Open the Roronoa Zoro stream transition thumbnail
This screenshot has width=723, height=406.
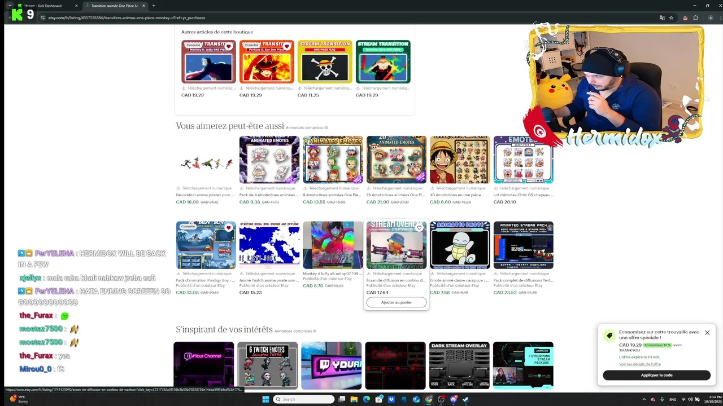click(x=383, y=61)
